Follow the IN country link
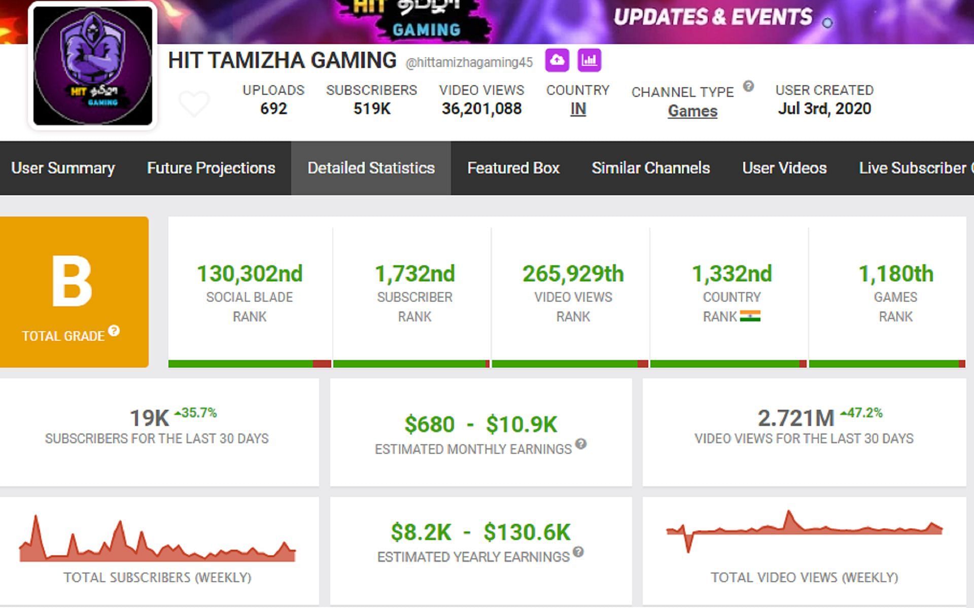 578,109
